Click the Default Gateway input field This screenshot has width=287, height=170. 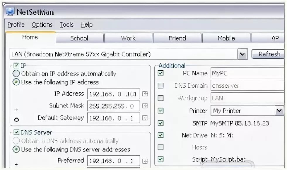pyautogui.click(x=114, y=118)
